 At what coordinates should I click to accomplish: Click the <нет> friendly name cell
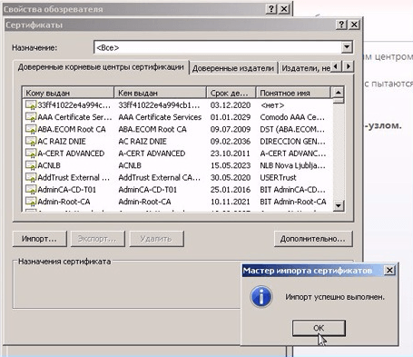[272, 105]
